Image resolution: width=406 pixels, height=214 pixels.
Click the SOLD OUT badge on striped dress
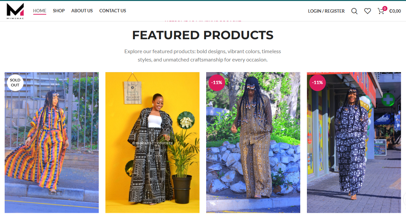15,82
